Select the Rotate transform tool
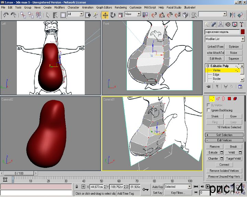 click(113, 15)
